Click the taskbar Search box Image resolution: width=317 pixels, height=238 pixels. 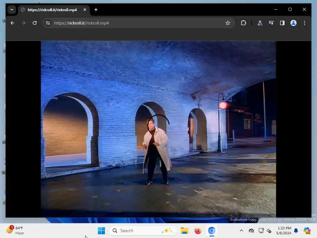click(x=143, y=231)
